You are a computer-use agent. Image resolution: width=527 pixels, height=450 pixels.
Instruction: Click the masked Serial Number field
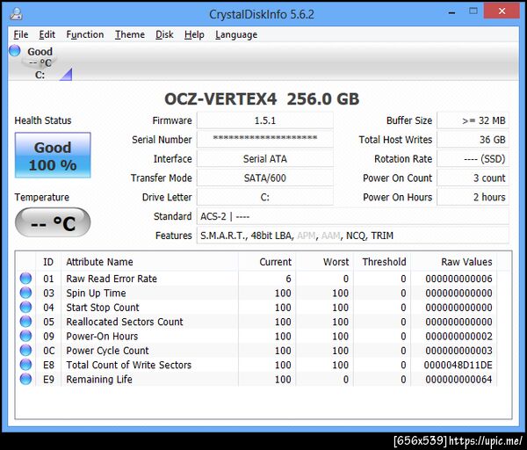click(x=265, y=139)
